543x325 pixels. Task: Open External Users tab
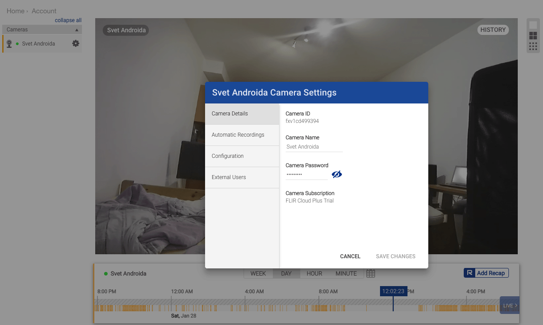click(x=242, y=177)
